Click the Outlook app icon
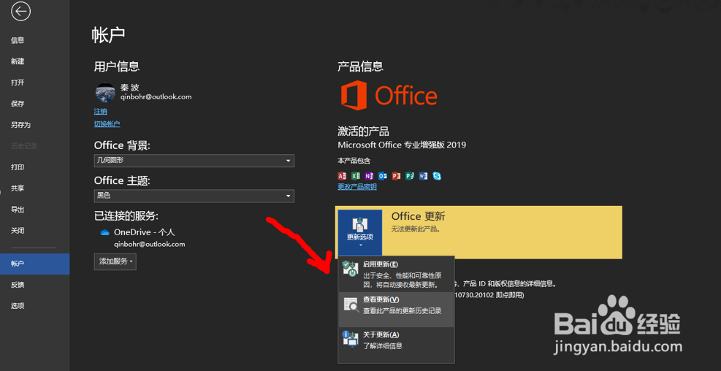This screenshot has width=721, height=371. [x=383, y=175]
